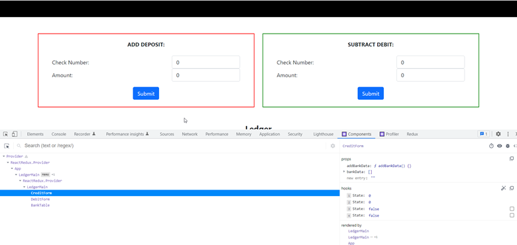
Task: Collapse the App tree node arrow
Action: click(x=12, y=168)
